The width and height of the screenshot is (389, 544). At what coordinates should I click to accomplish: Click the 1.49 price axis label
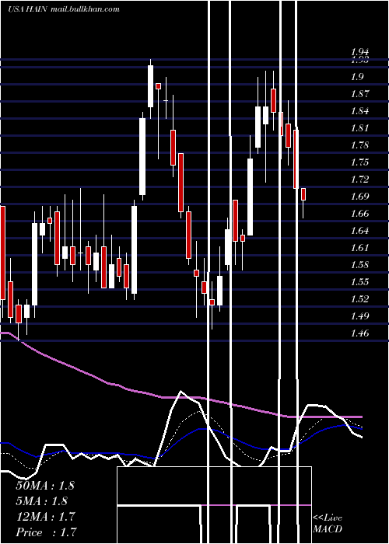pos(359,316)
